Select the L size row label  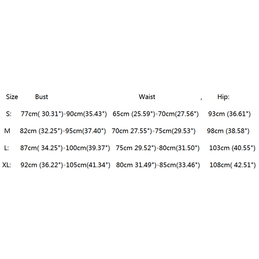pyautogui.click(x=7, y=148)
